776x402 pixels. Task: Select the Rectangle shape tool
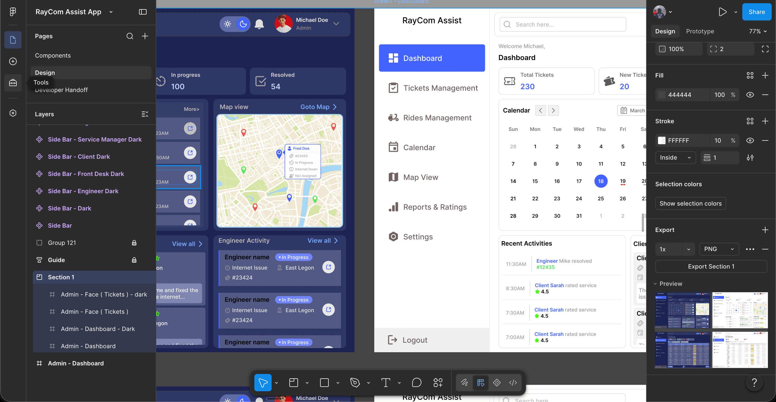pyautogui.click(x=324, y=383)
